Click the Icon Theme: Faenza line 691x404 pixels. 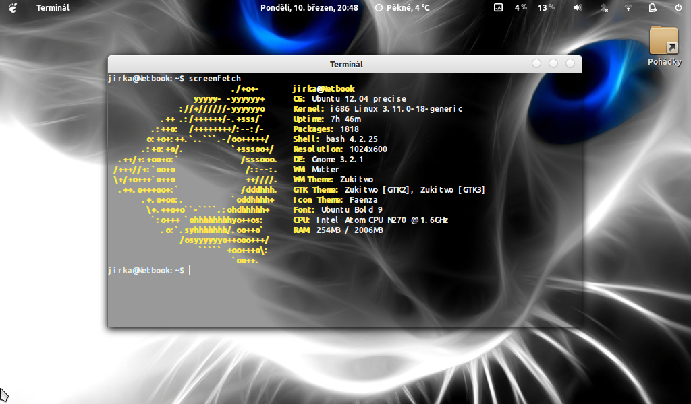point(335,200)
